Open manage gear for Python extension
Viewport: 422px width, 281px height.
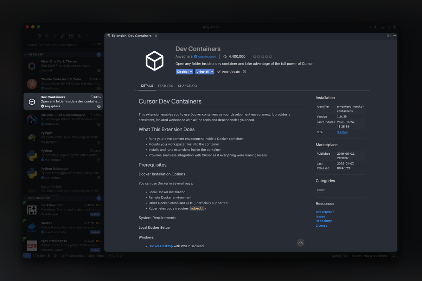[x=99, y=160]
